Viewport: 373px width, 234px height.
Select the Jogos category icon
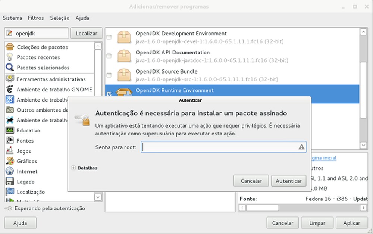(x=10, y=151)
